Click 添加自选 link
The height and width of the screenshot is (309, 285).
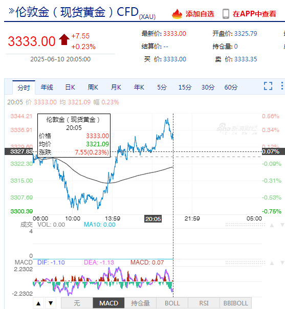pos(200,14)
